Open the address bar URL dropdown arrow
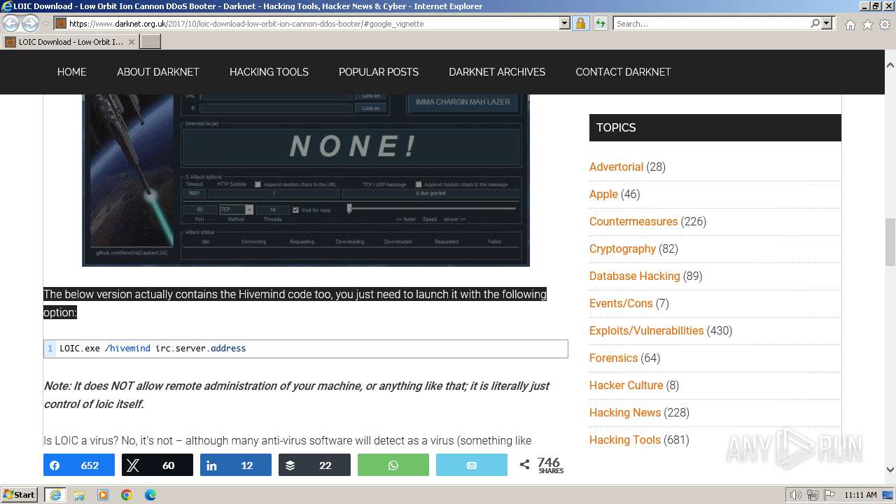This screenshot has height=504, width=896. pos(565,23)
